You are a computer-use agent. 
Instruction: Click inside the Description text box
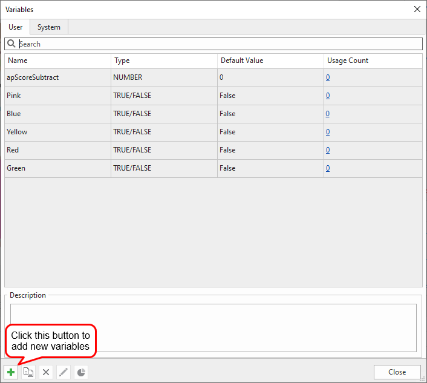[213, 327]
